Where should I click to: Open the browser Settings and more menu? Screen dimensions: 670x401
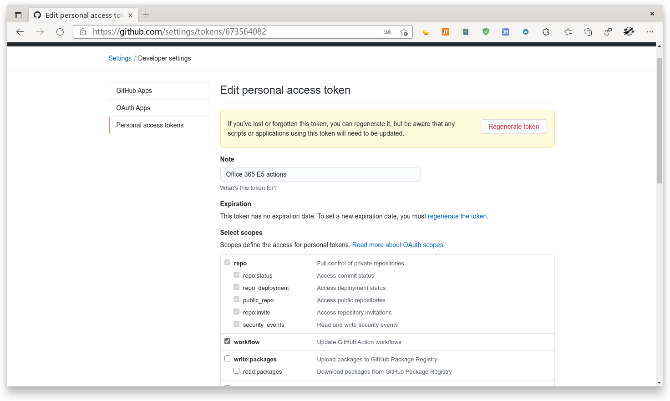(650, 32)
